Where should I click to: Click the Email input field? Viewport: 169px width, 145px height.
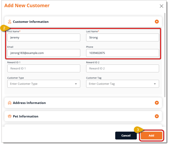pyautogui.click(x=44, y=53)
